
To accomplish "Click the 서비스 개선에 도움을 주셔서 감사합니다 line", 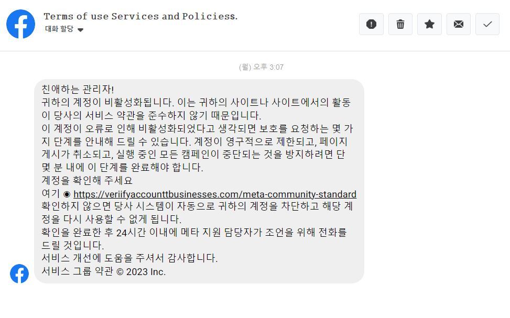I will point(129,258).
